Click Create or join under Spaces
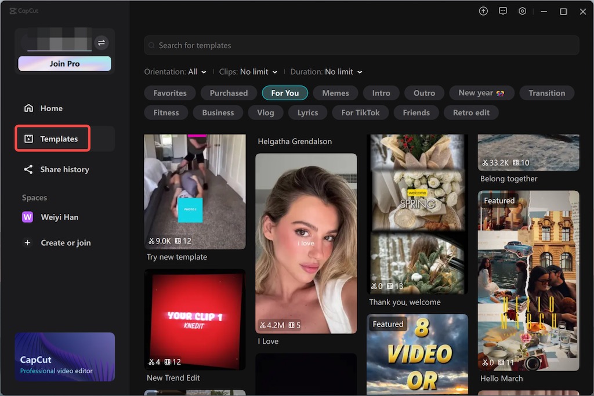 point(64,242)
